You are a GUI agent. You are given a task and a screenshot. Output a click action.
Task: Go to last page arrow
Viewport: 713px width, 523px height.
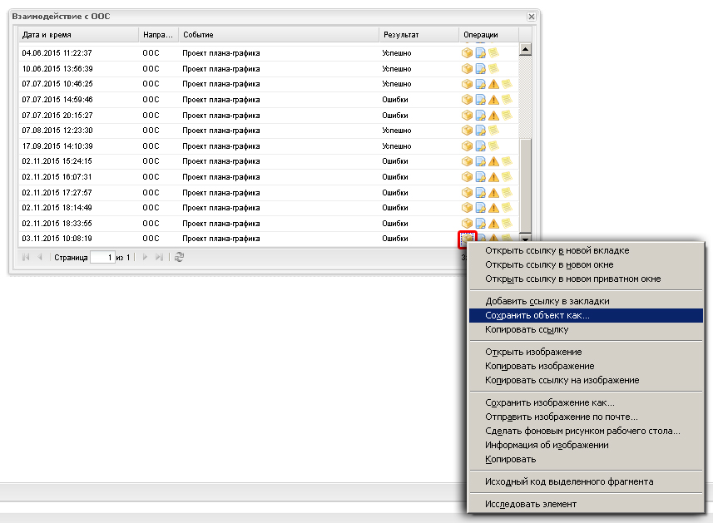coord(159,257)
